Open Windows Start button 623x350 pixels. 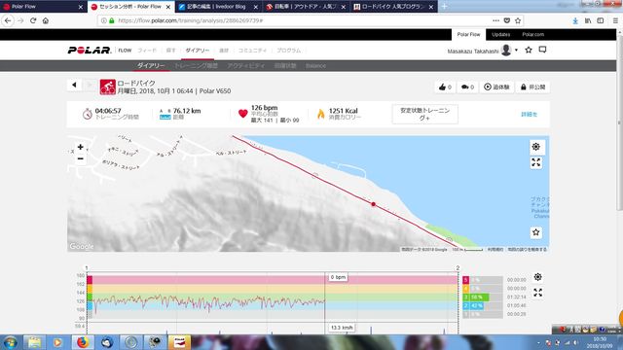pyautogui.click(x=11, y=342)
